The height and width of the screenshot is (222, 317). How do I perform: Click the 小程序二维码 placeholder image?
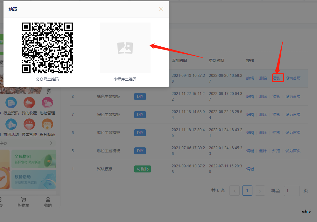[125, 48]
